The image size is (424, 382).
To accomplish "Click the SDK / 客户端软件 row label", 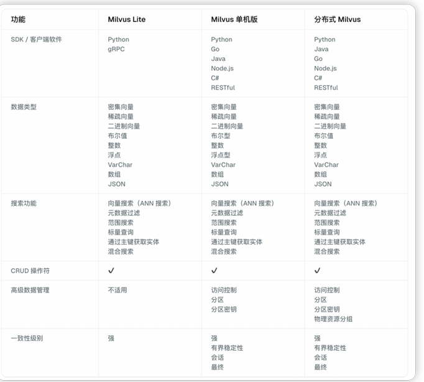I will [36, 39].
